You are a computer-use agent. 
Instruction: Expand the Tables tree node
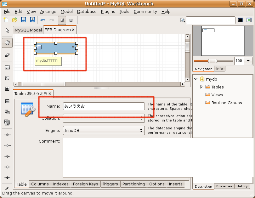201,87
